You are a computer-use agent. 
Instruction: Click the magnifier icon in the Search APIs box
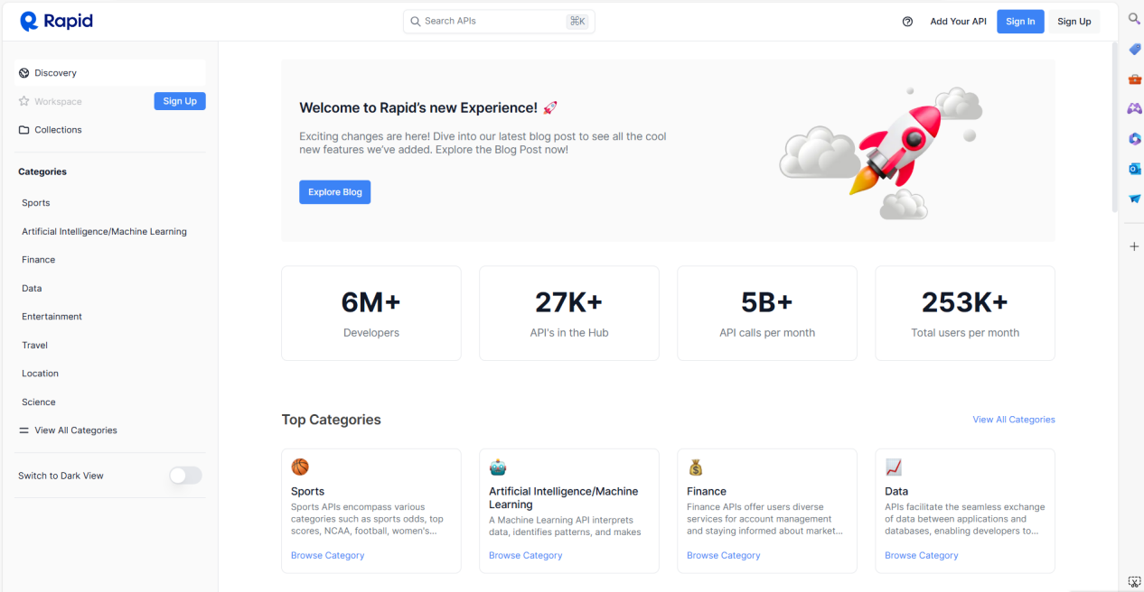pyautogui.click(x=416, y=21)
